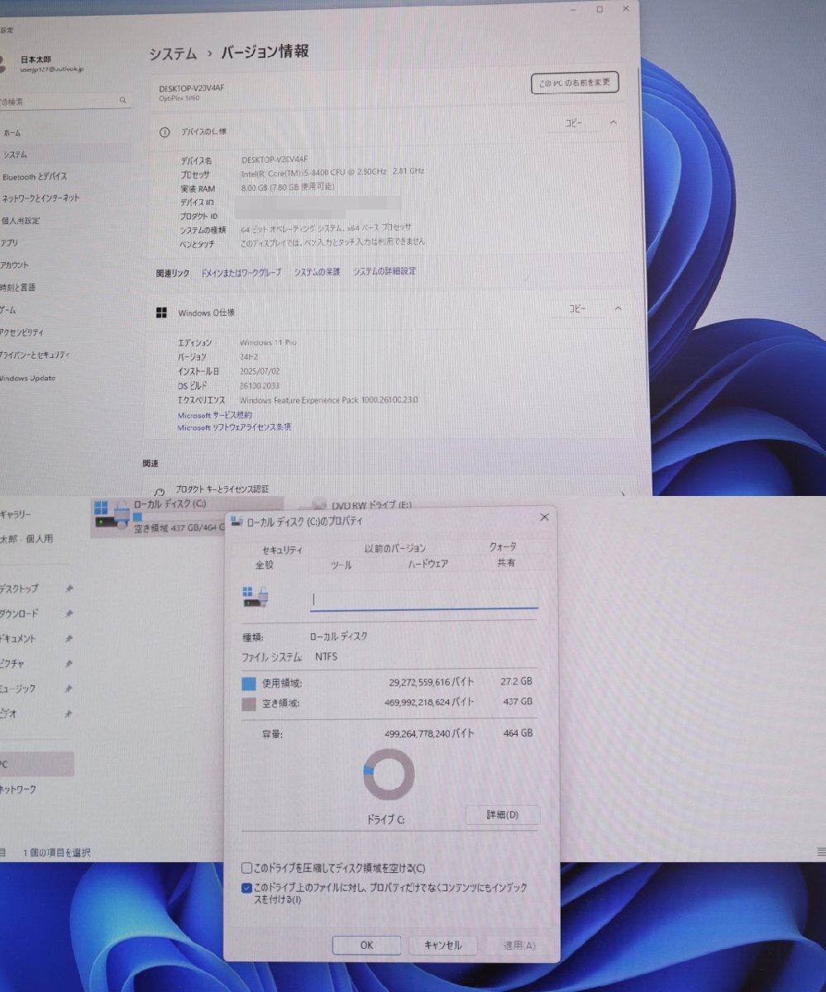Click the この PC の名前を変更 button
826x992 pixels.
tap(575, 83)
